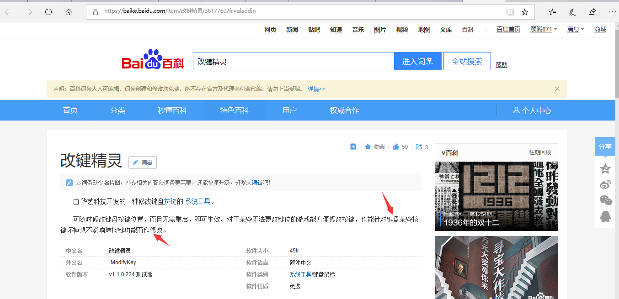Click the 全站搜索 button
Screen dimensions: 619x299
(x=467, y=61)
